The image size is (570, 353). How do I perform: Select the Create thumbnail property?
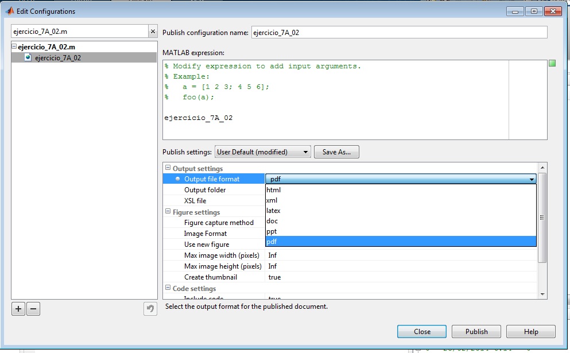(x=211, y=277)
